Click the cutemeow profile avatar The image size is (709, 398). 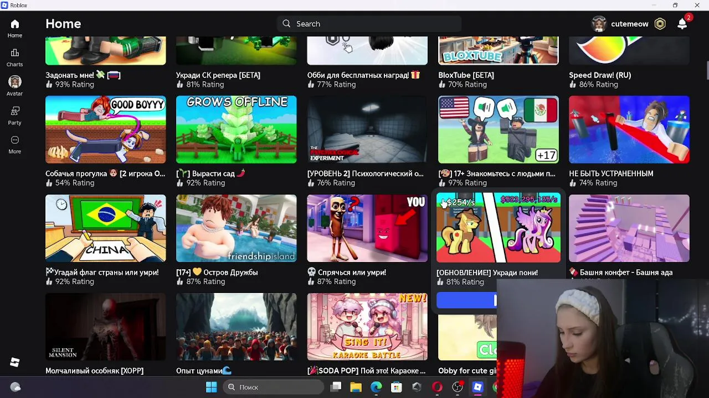point(599,24)
